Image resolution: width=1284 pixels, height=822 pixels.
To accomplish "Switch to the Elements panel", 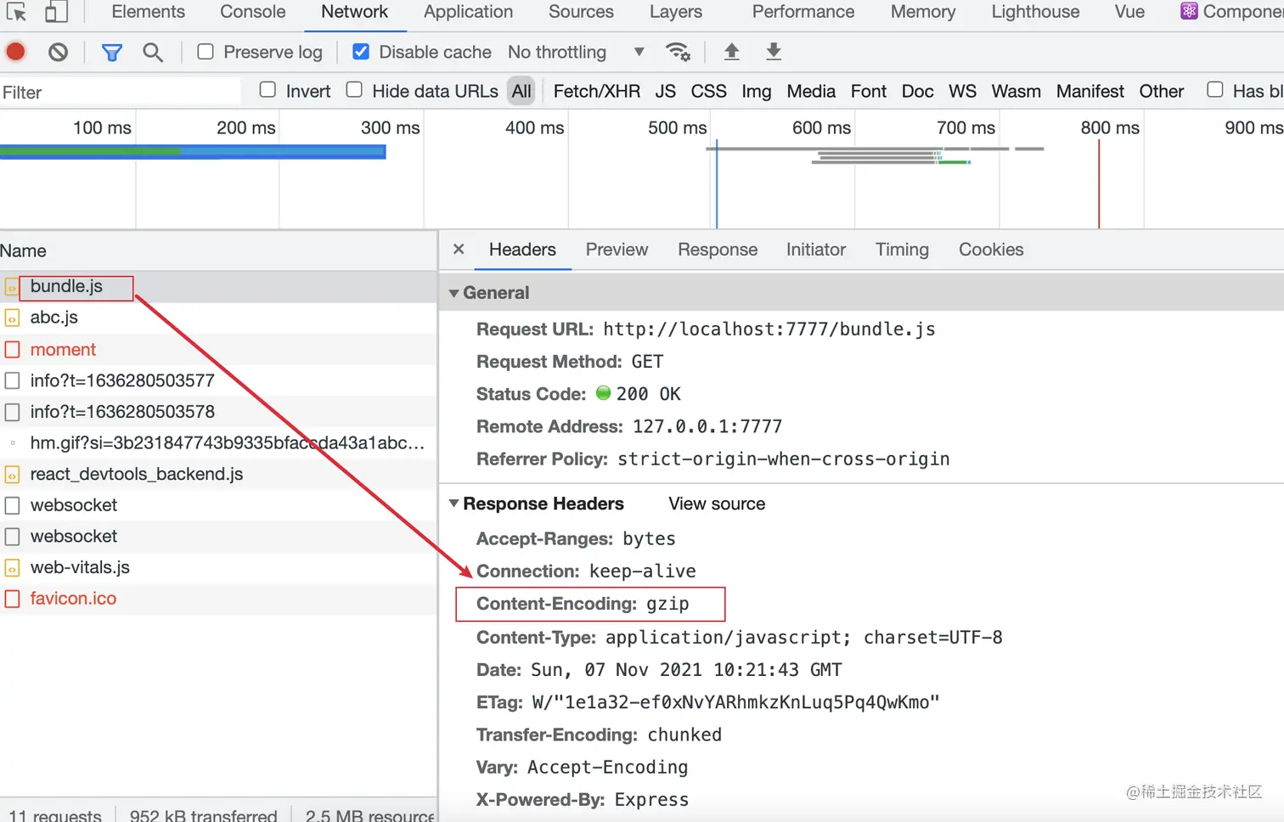I will pyautogui.click(x=148, y=12).
